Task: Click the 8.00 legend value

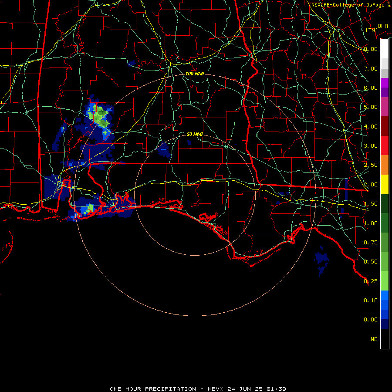Action: tap(371, 49)
